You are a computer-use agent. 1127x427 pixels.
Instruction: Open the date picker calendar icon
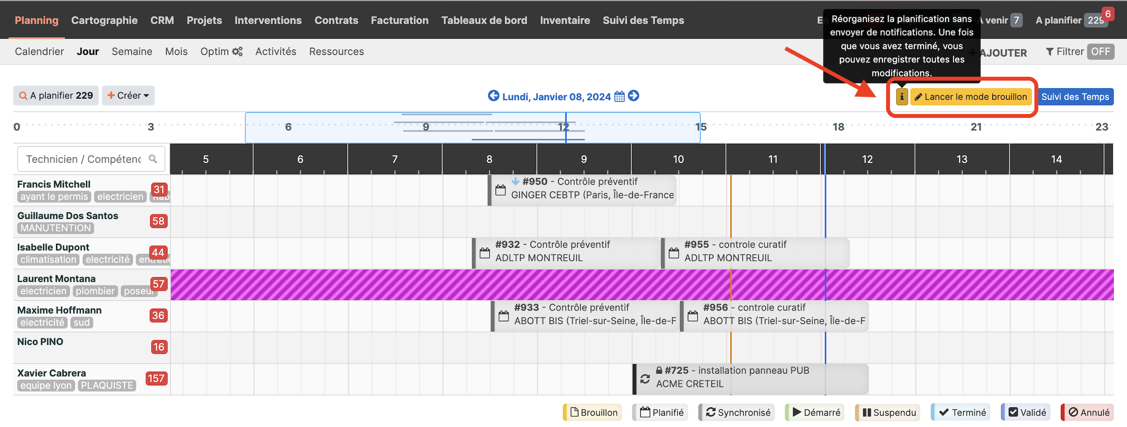(x=619, y=96)
